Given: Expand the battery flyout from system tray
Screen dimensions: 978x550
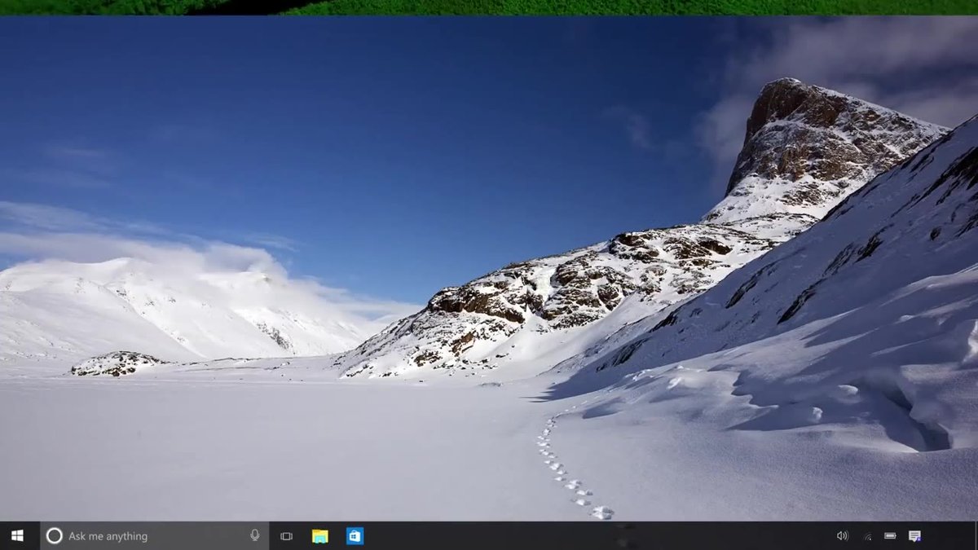Looking at the screenshot, I should [x=890, y=536].
